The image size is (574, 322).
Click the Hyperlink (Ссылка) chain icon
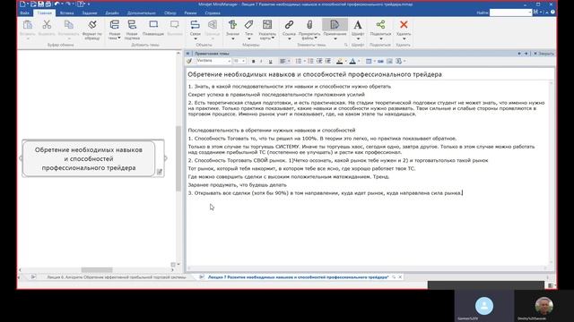289,25
